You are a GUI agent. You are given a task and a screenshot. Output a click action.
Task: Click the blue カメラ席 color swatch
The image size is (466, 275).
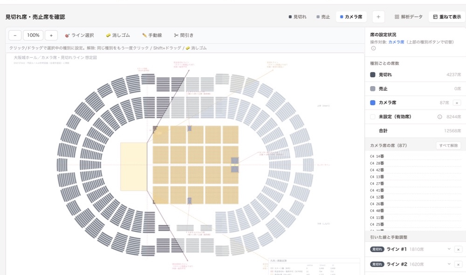click(x=373, y=103)
